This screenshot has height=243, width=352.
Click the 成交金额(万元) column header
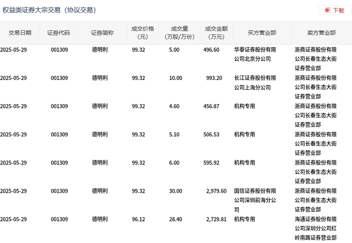pos(216,33)
